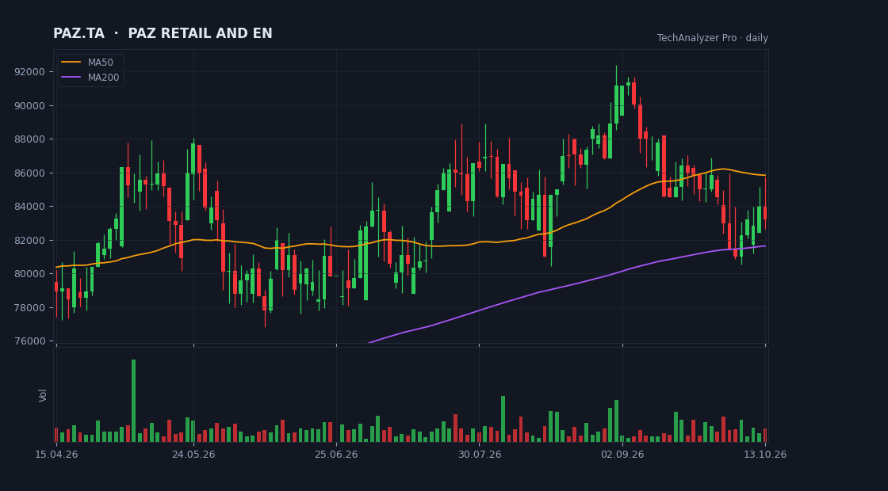Click the 76000 price axis label
888x491 pixels.
pos(31,341)
